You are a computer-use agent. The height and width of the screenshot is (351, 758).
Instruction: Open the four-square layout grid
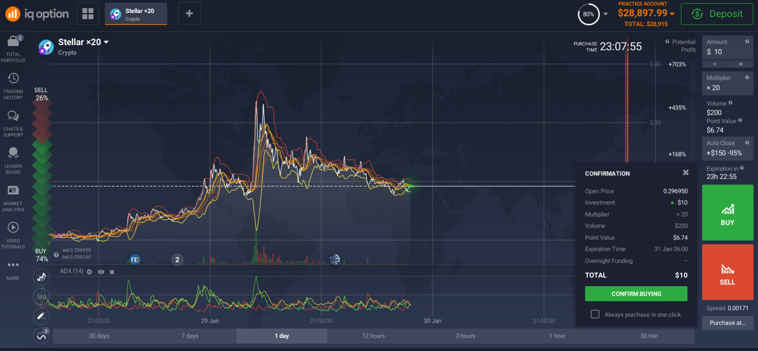point(88,13)
